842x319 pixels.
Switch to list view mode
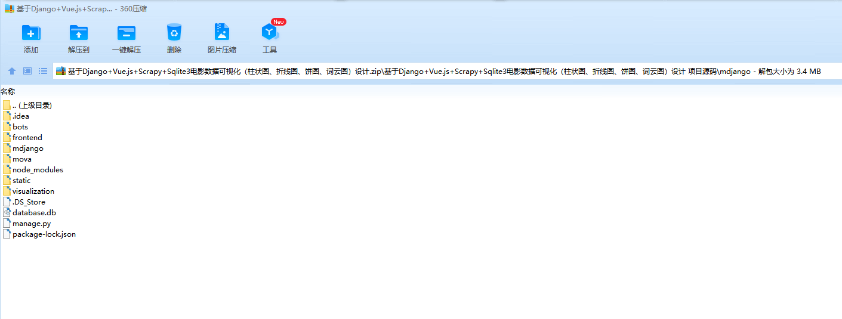43,71
